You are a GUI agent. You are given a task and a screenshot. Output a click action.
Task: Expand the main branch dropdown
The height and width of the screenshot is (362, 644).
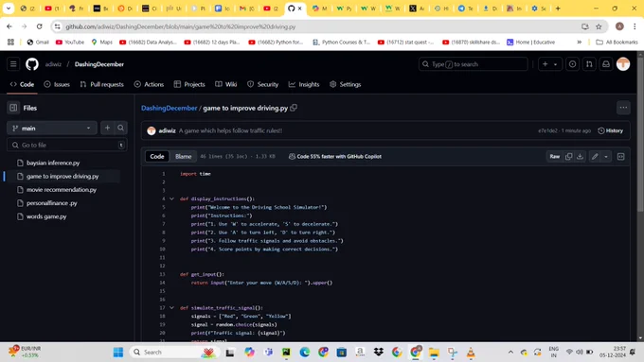point(52,128)
